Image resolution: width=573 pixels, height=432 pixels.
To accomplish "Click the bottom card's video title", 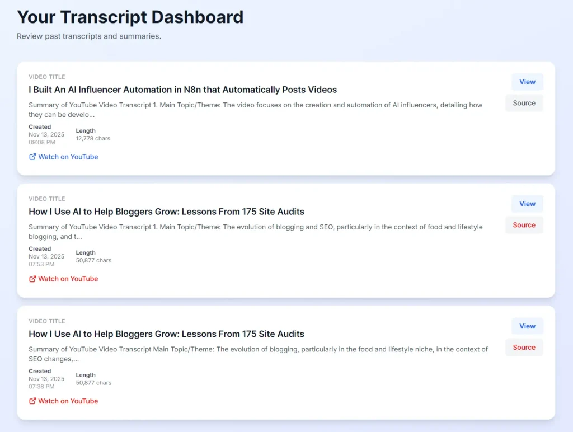I will tap(166, 334).
